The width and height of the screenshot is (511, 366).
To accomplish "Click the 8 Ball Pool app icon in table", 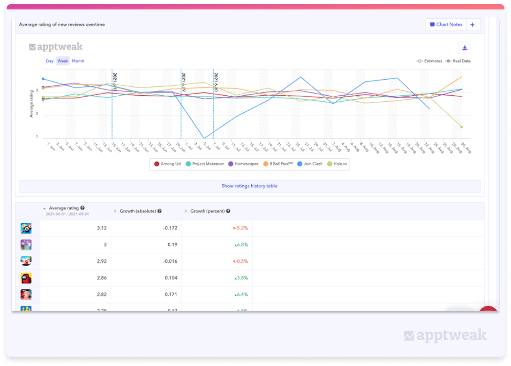I will click(x=26, y=228).
